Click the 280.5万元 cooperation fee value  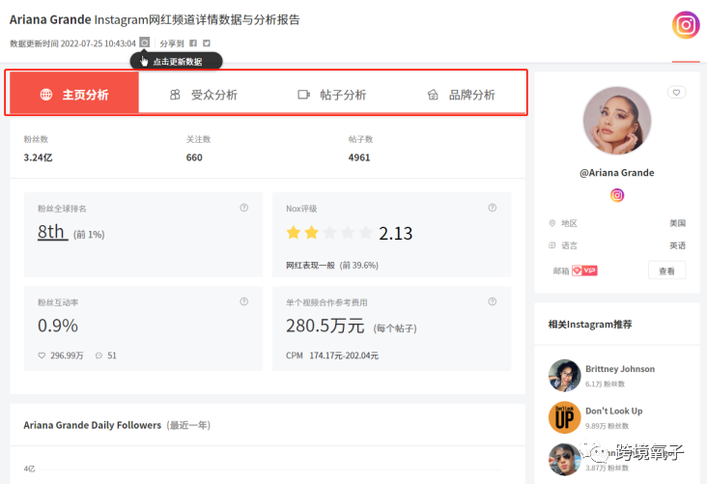click(325, 326)
